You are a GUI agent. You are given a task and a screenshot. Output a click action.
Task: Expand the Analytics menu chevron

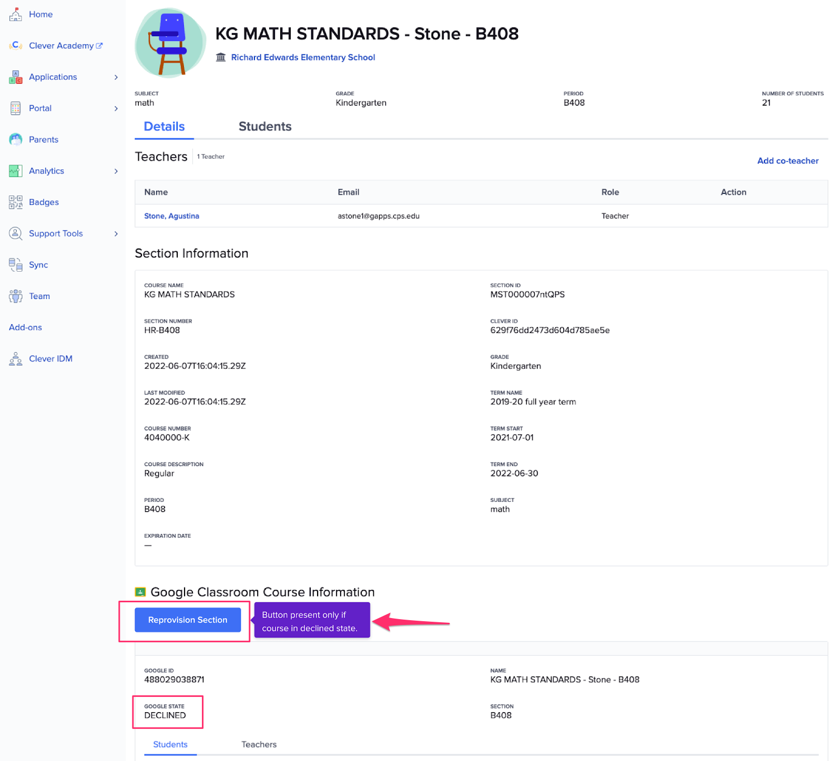pos(116,171)
